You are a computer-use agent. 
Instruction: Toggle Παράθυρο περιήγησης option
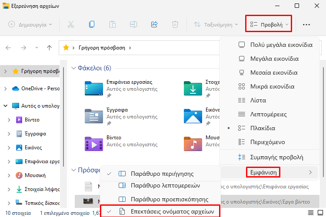tap(162, 174)
